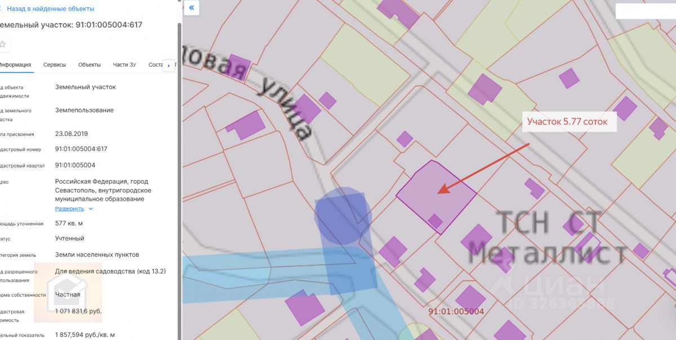The height and width of the screenshot is (340, 676).
Task: Switch to the Объекты tab
Action: [x=90, y=65]
